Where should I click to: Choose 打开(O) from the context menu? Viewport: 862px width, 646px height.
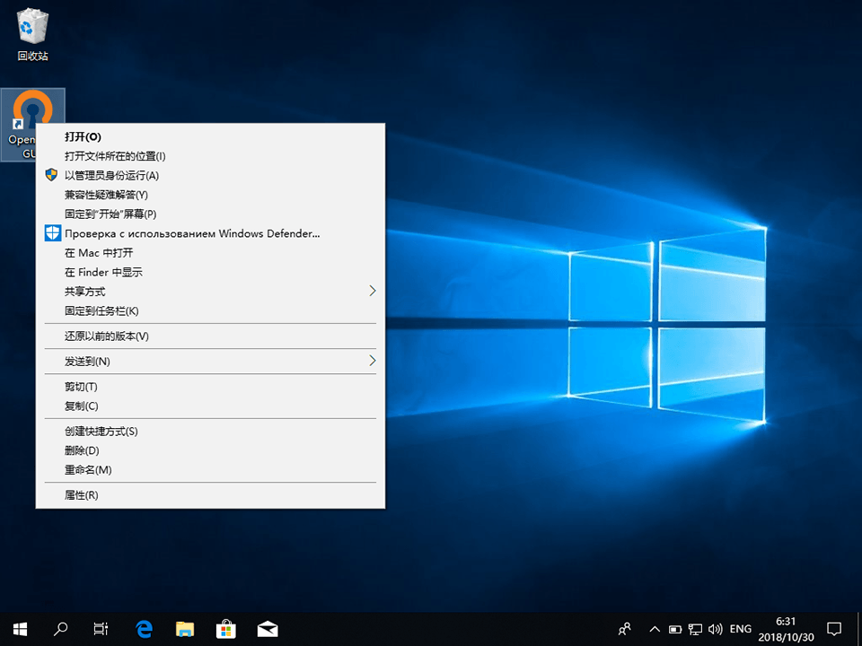click(x=210, y=136)
